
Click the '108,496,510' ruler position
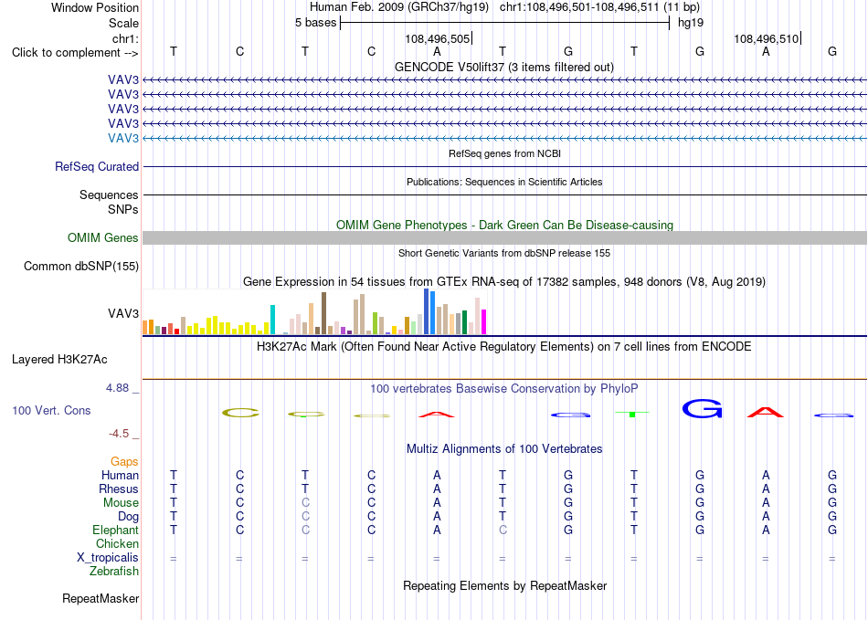(767, 38)
